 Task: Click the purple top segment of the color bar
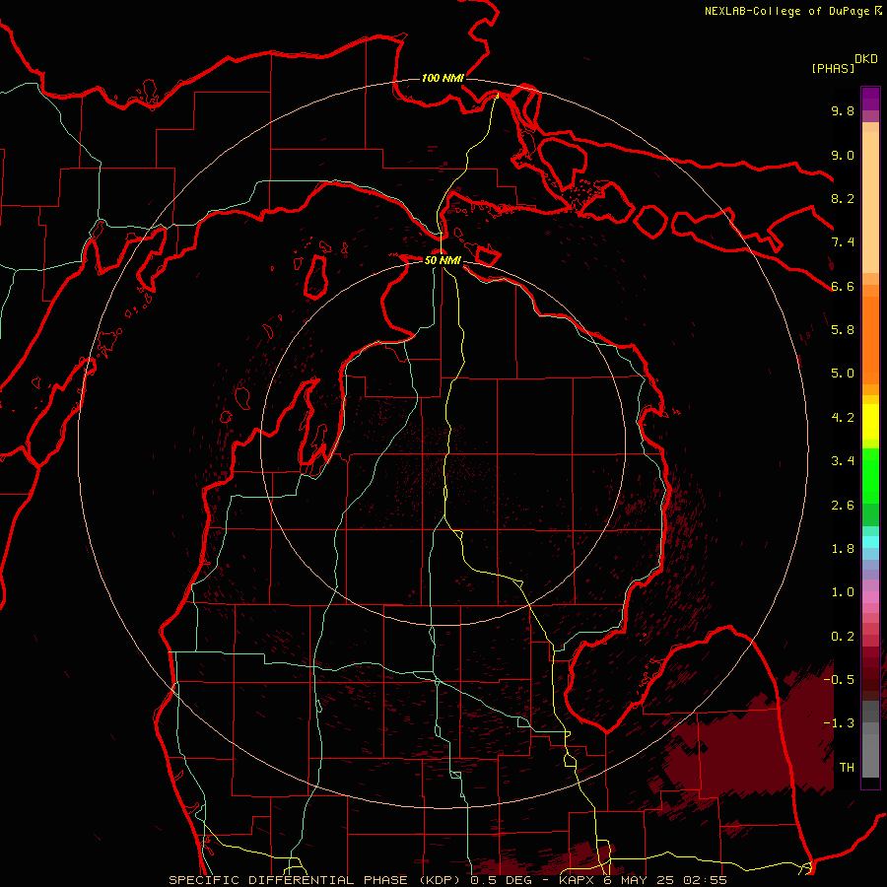(x=870, y=99)
